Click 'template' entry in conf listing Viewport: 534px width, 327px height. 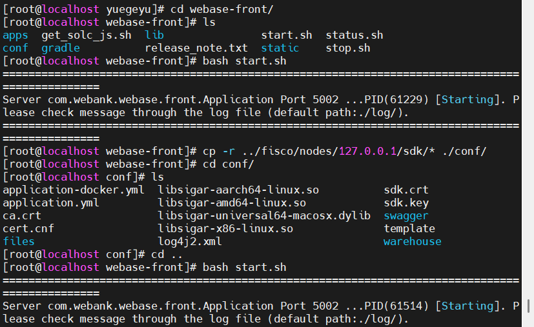pyautogui.click(x=409, y=229)
